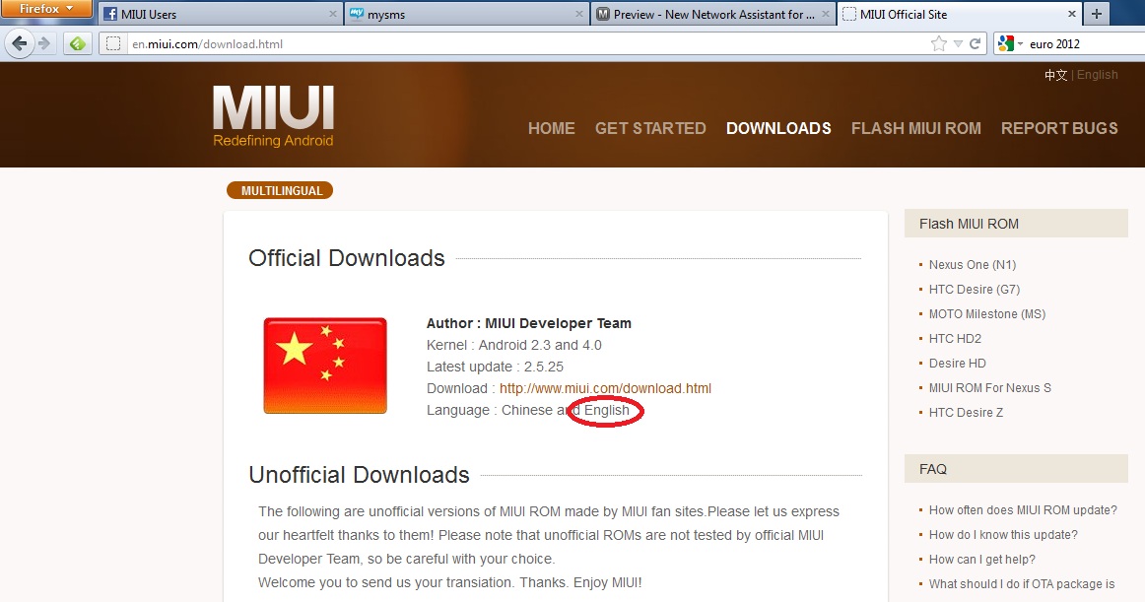Open the Nexus One (N1) link
Screen dimensions: 1145x602
tap(972, 264)
